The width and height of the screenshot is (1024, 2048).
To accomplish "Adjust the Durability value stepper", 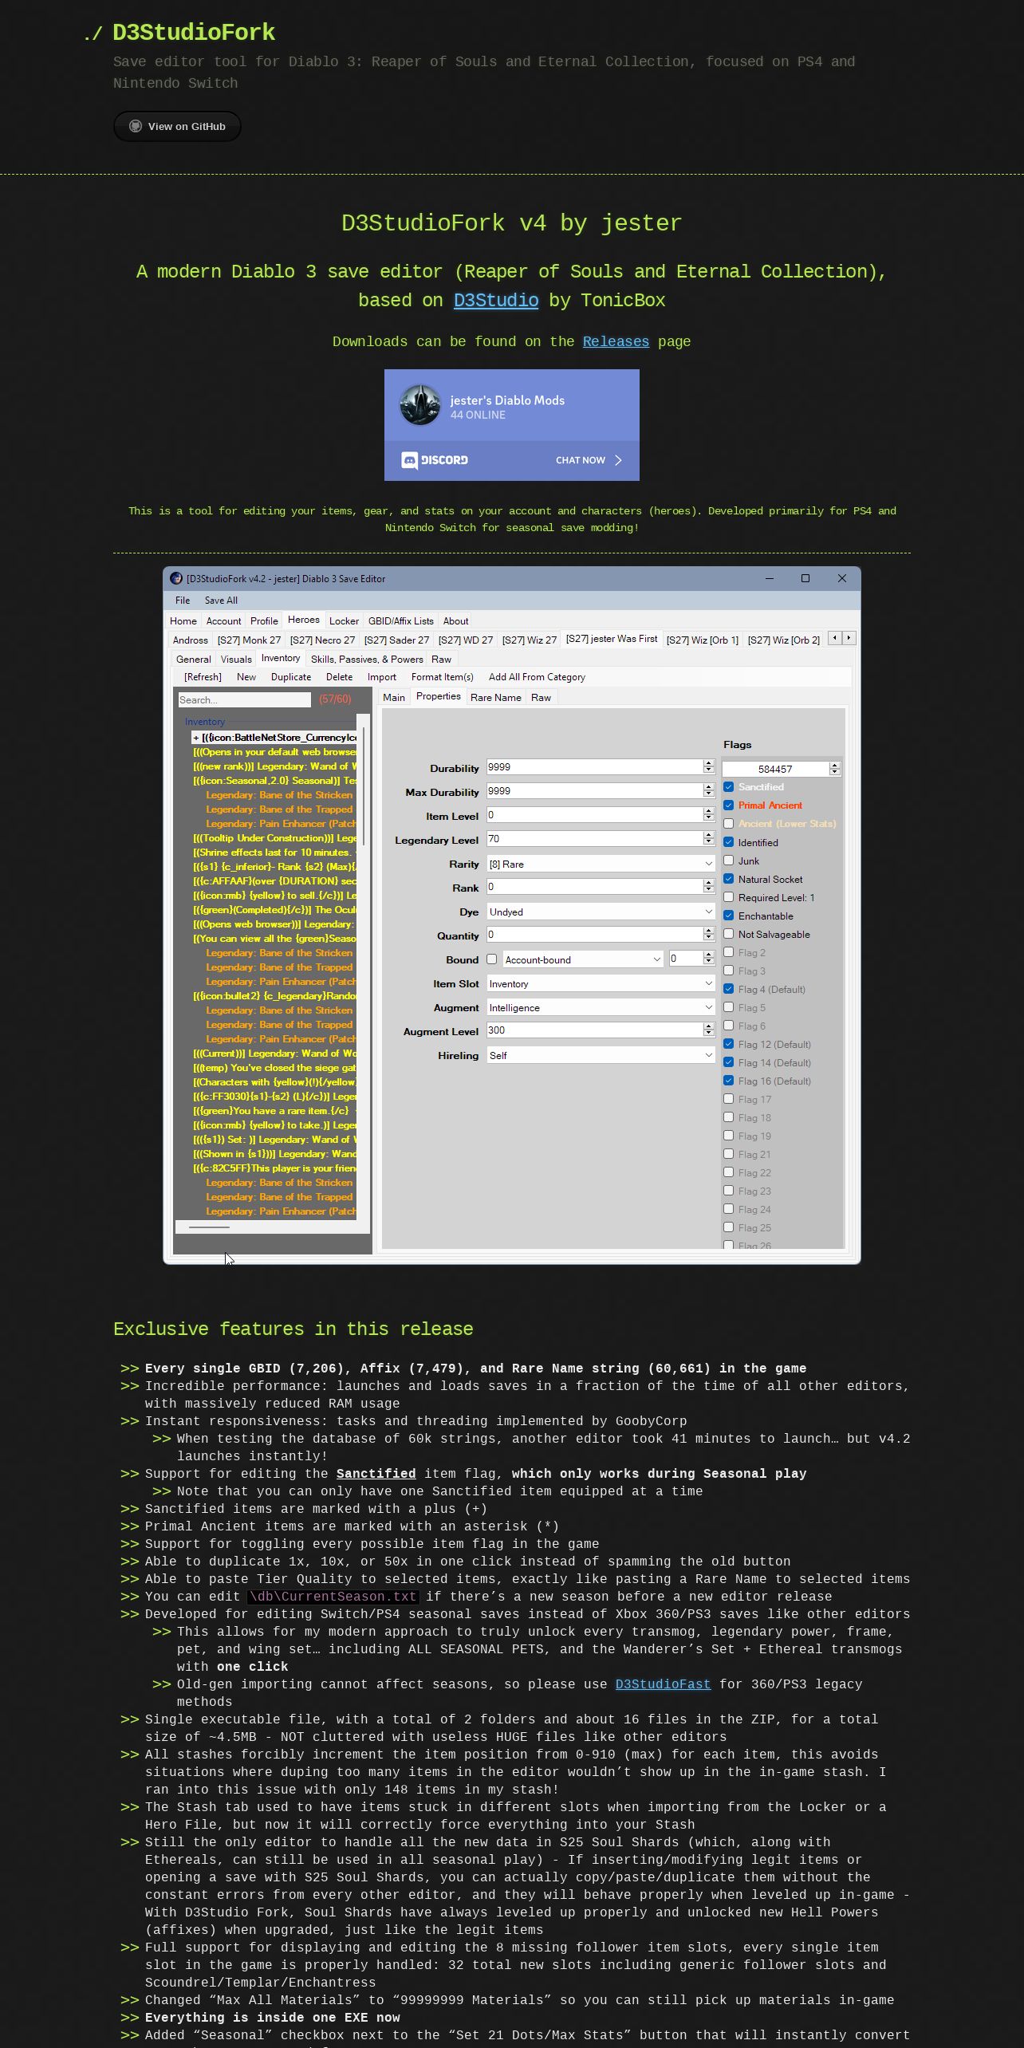I will click(708, 767).
